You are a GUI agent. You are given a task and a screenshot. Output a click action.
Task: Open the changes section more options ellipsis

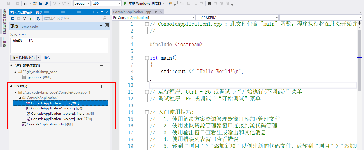[106, 86]
